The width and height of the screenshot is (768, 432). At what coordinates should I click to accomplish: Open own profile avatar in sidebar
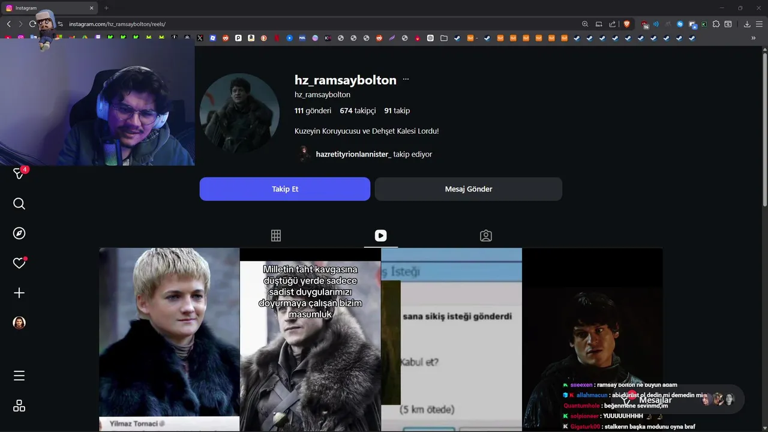(x=19, y=323)
